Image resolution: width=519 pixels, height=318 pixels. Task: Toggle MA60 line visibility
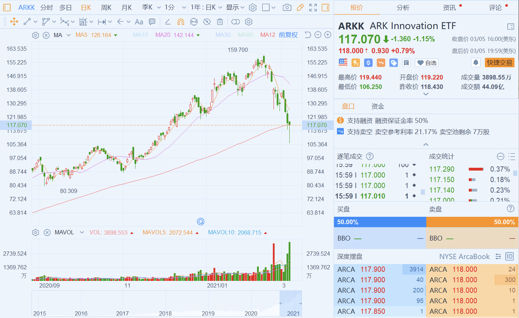(246, 35)
